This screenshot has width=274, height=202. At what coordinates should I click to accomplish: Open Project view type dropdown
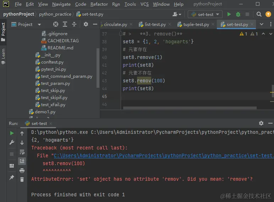39,24
